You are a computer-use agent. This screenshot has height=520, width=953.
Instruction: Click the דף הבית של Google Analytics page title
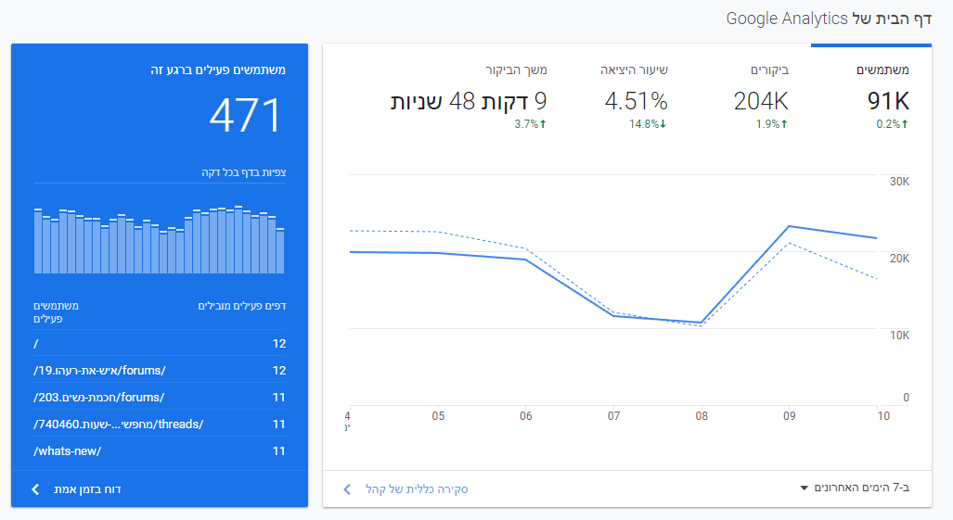point(829,19)
